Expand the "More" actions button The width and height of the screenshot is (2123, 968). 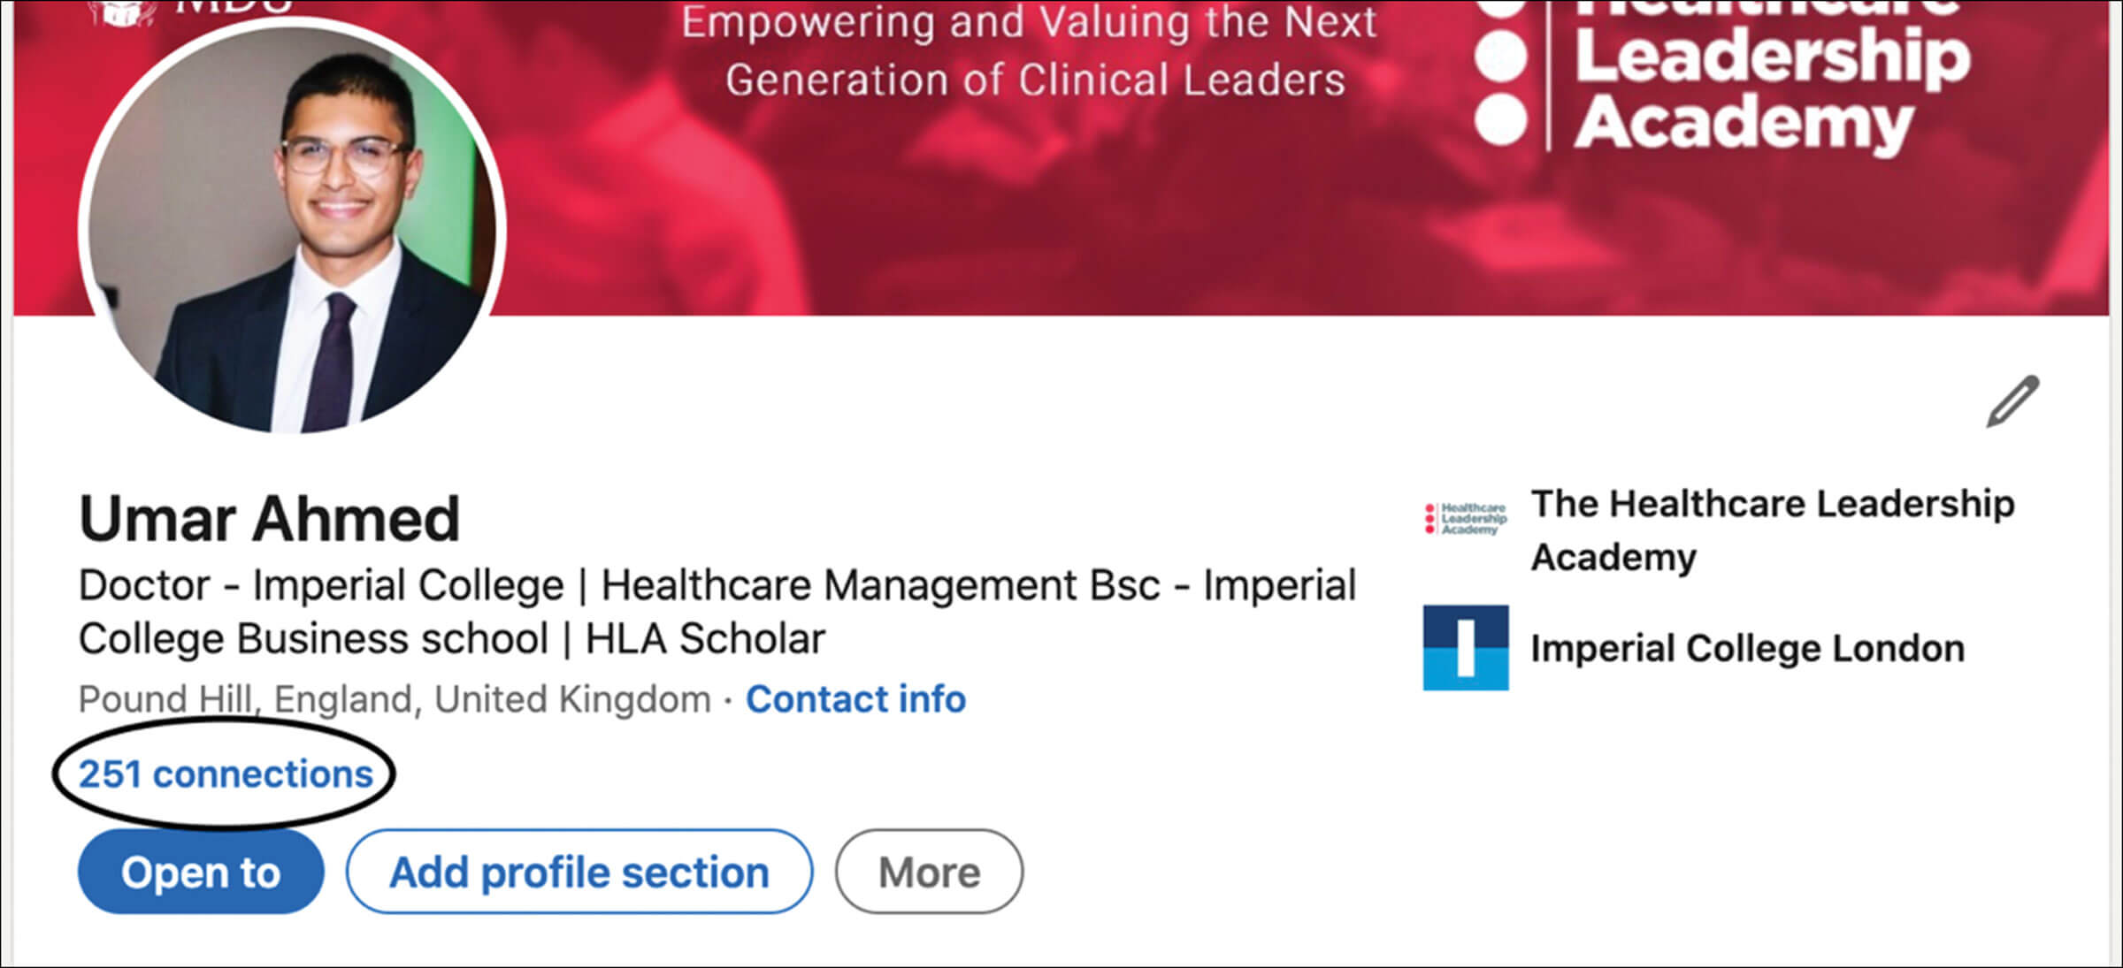(929, 873)
